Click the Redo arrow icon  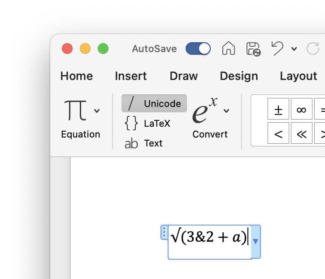[312, 49]
